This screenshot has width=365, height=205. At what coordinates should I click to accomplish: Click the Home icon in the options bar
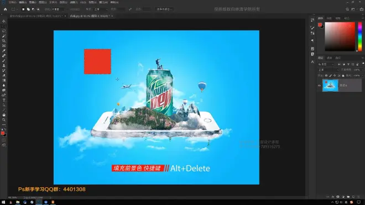[5, 9]
